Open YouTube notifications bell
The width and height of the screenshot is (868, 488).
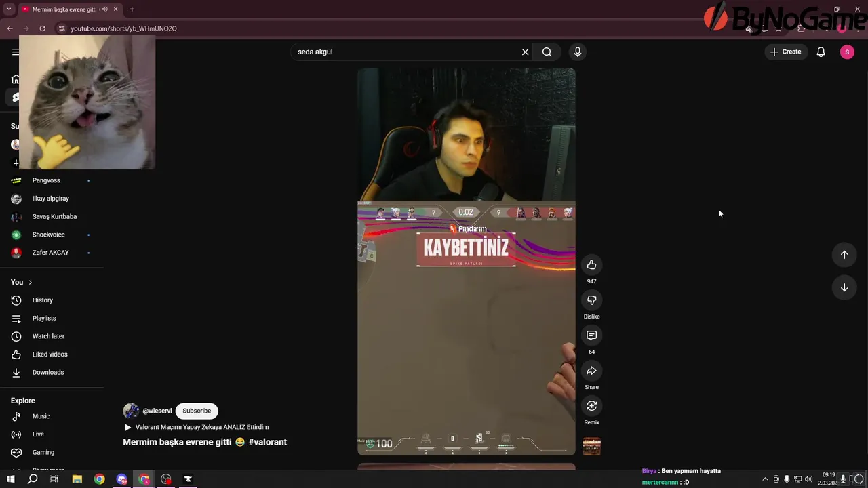821,52
